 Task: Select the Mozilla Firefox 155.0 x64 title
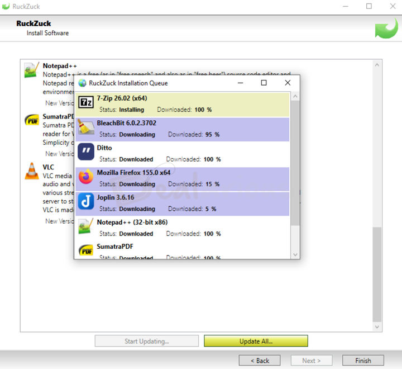click(x=133, y=173)
